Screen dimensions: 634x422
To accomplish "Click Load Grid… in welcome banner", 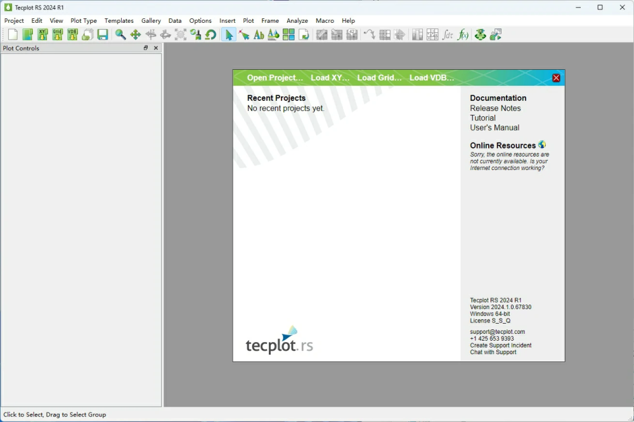I will tap(379, 78).
